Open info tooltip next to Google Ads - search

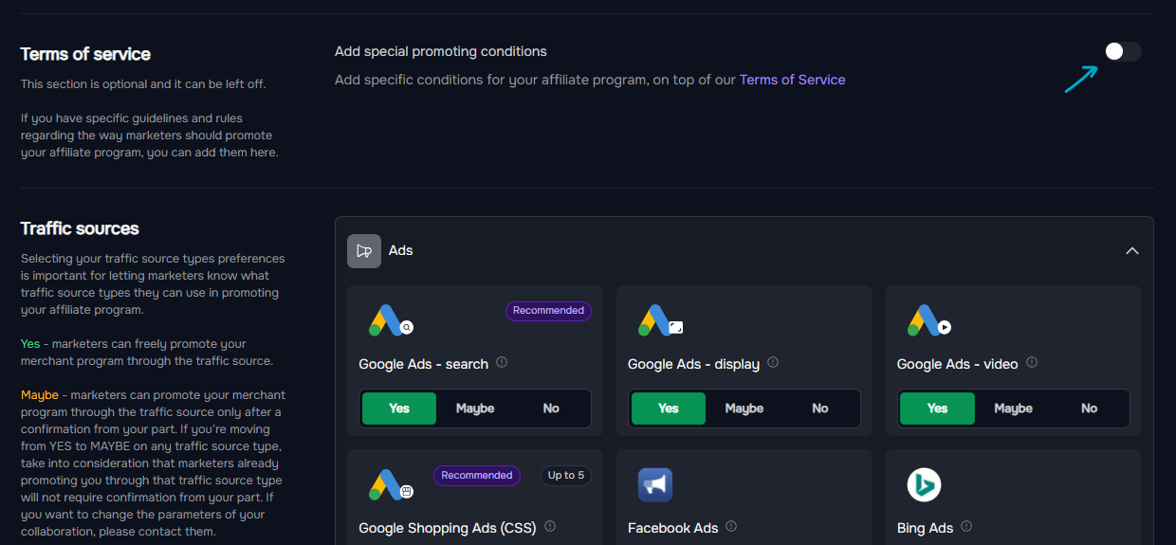pos(502,363)
